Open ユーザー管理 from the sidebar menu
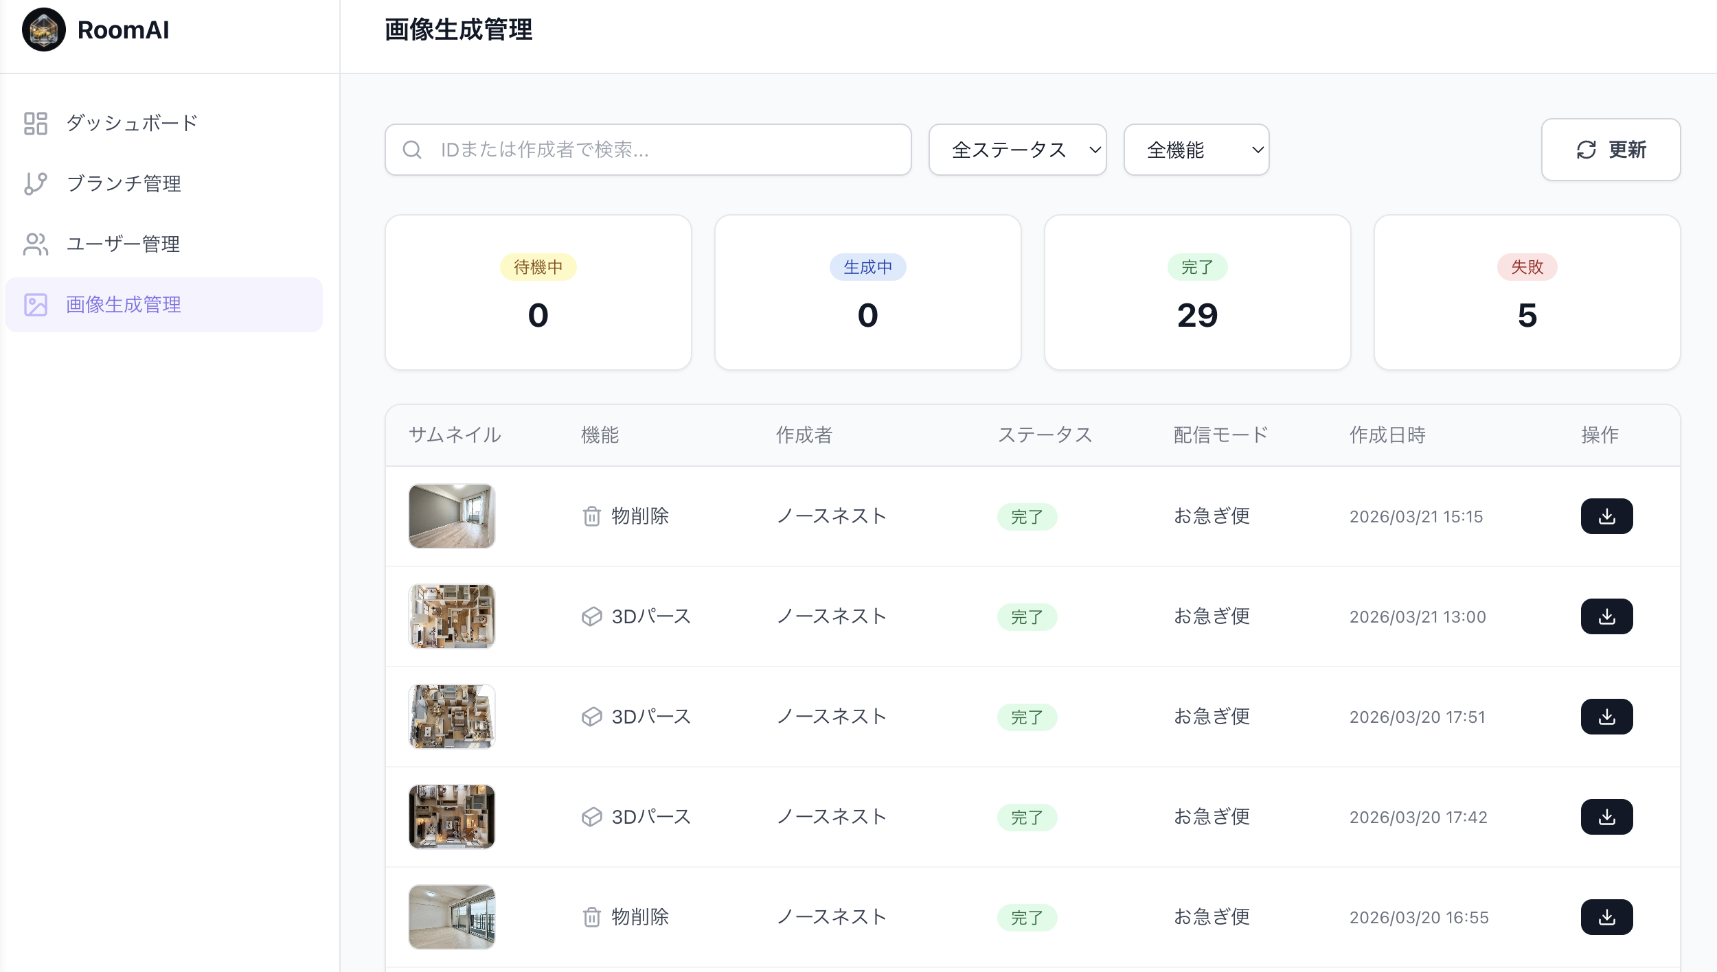1717x972 pixels. [122, 244]
